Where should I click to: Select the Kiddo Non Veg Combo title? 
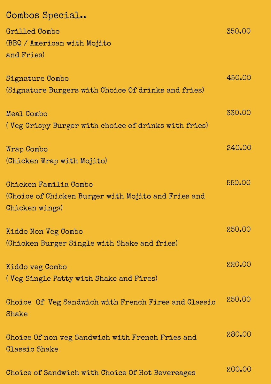point(44,231)
